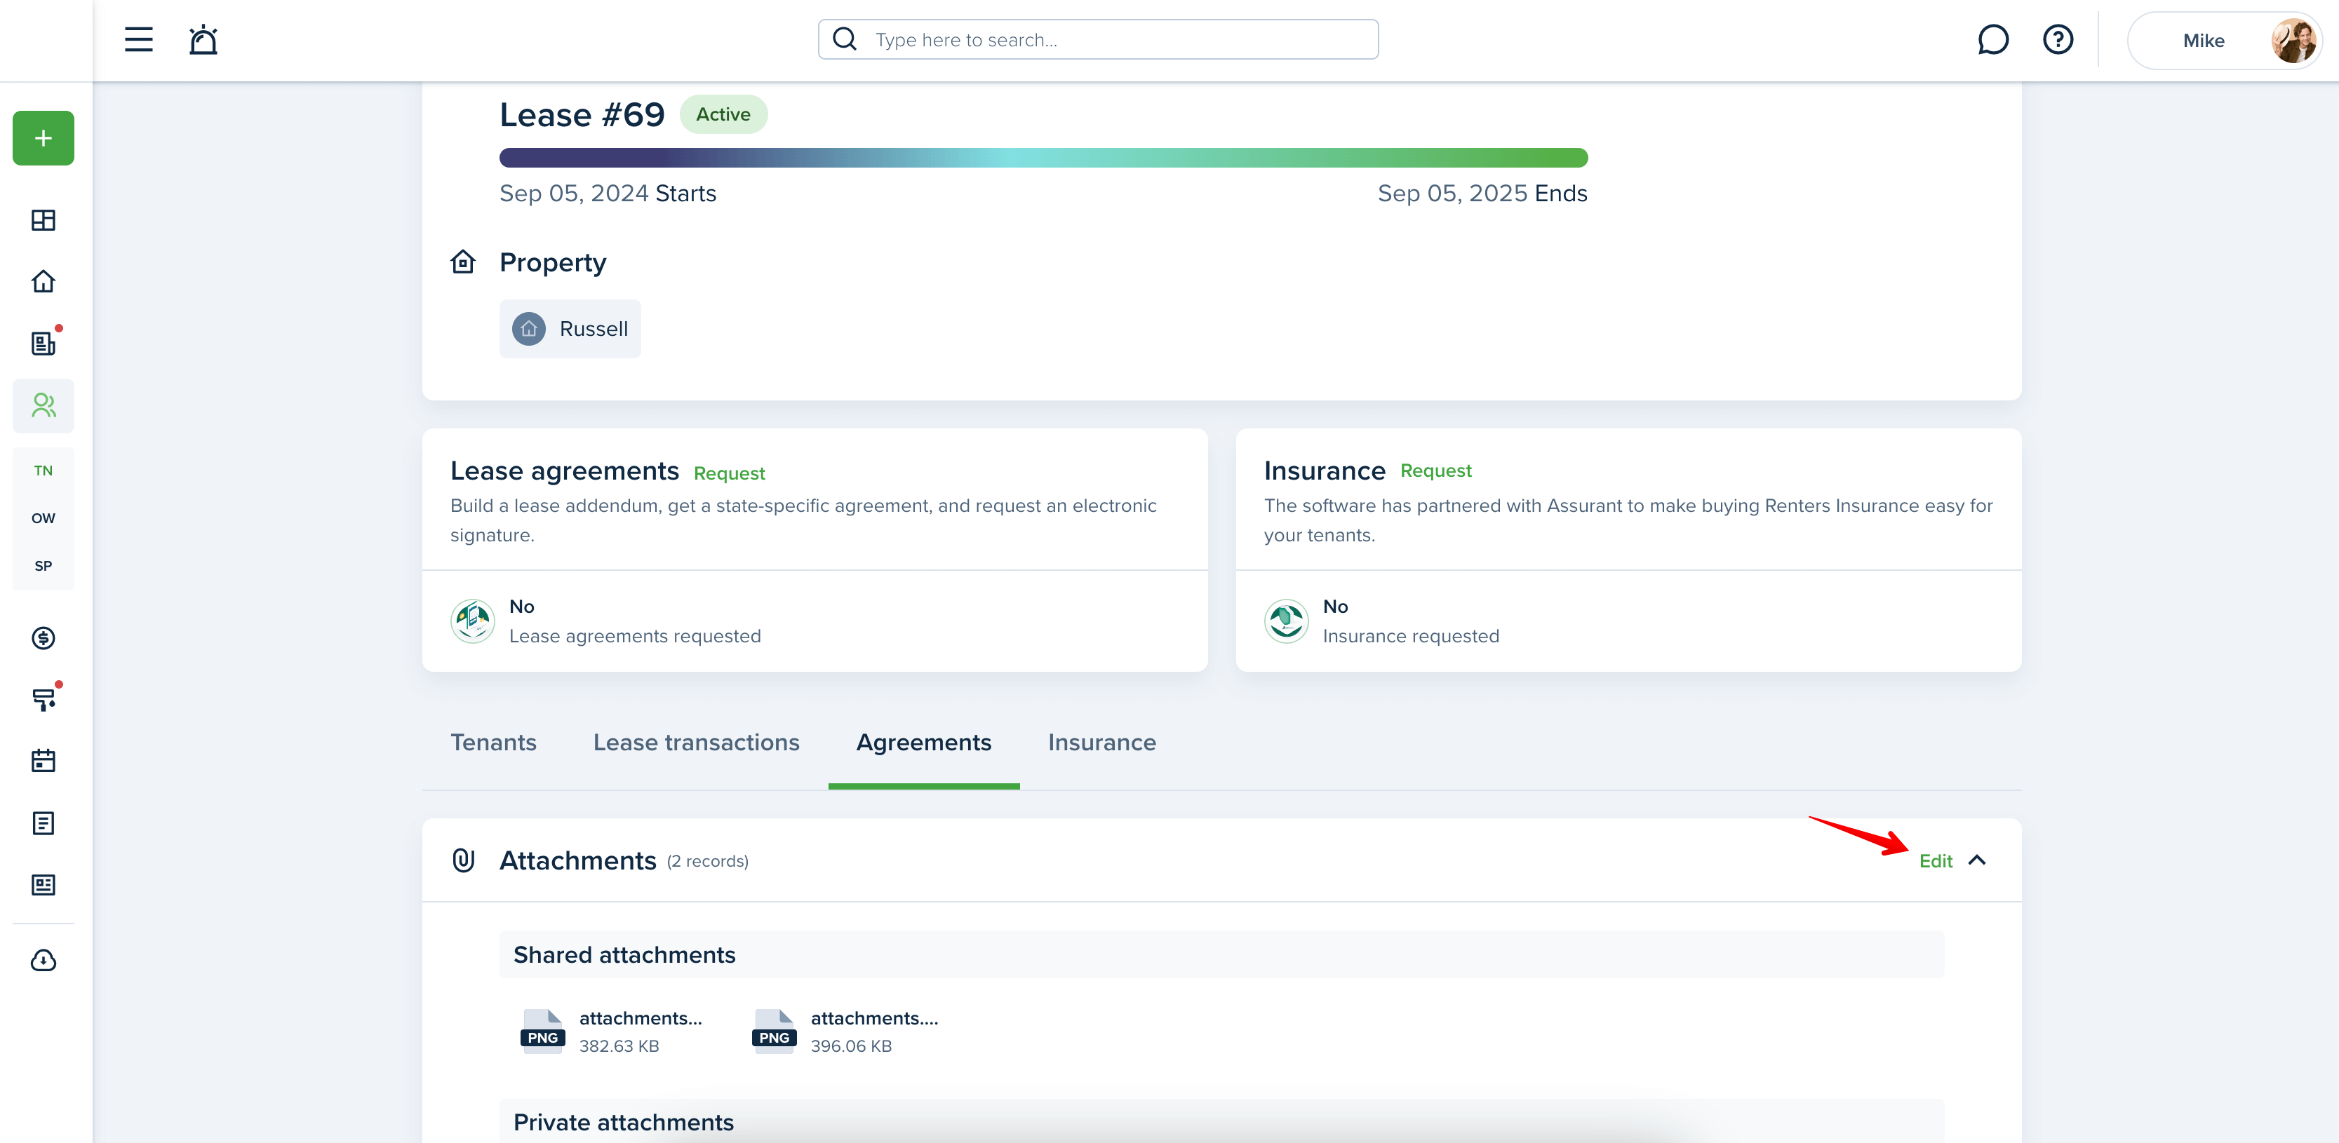The image size is (2339, 1143).
Task: Open the first PNG attachment 382.63 KB
Action: pyautogui.click(x=612, y=1032)
